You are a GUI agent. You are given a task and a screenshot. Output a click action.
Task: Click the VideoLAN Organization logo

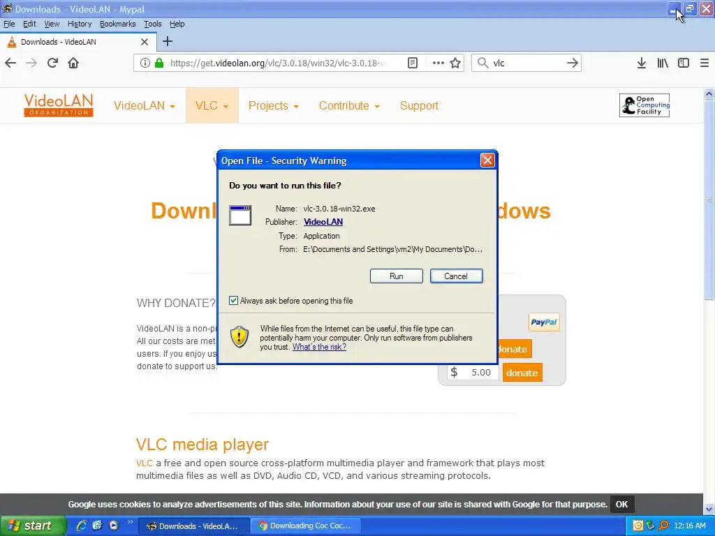coord(59,105)
